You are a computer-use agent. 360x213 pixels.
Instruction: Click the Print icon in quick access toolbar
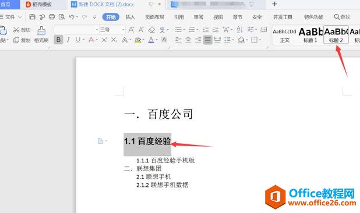click(x=52, y=17)
